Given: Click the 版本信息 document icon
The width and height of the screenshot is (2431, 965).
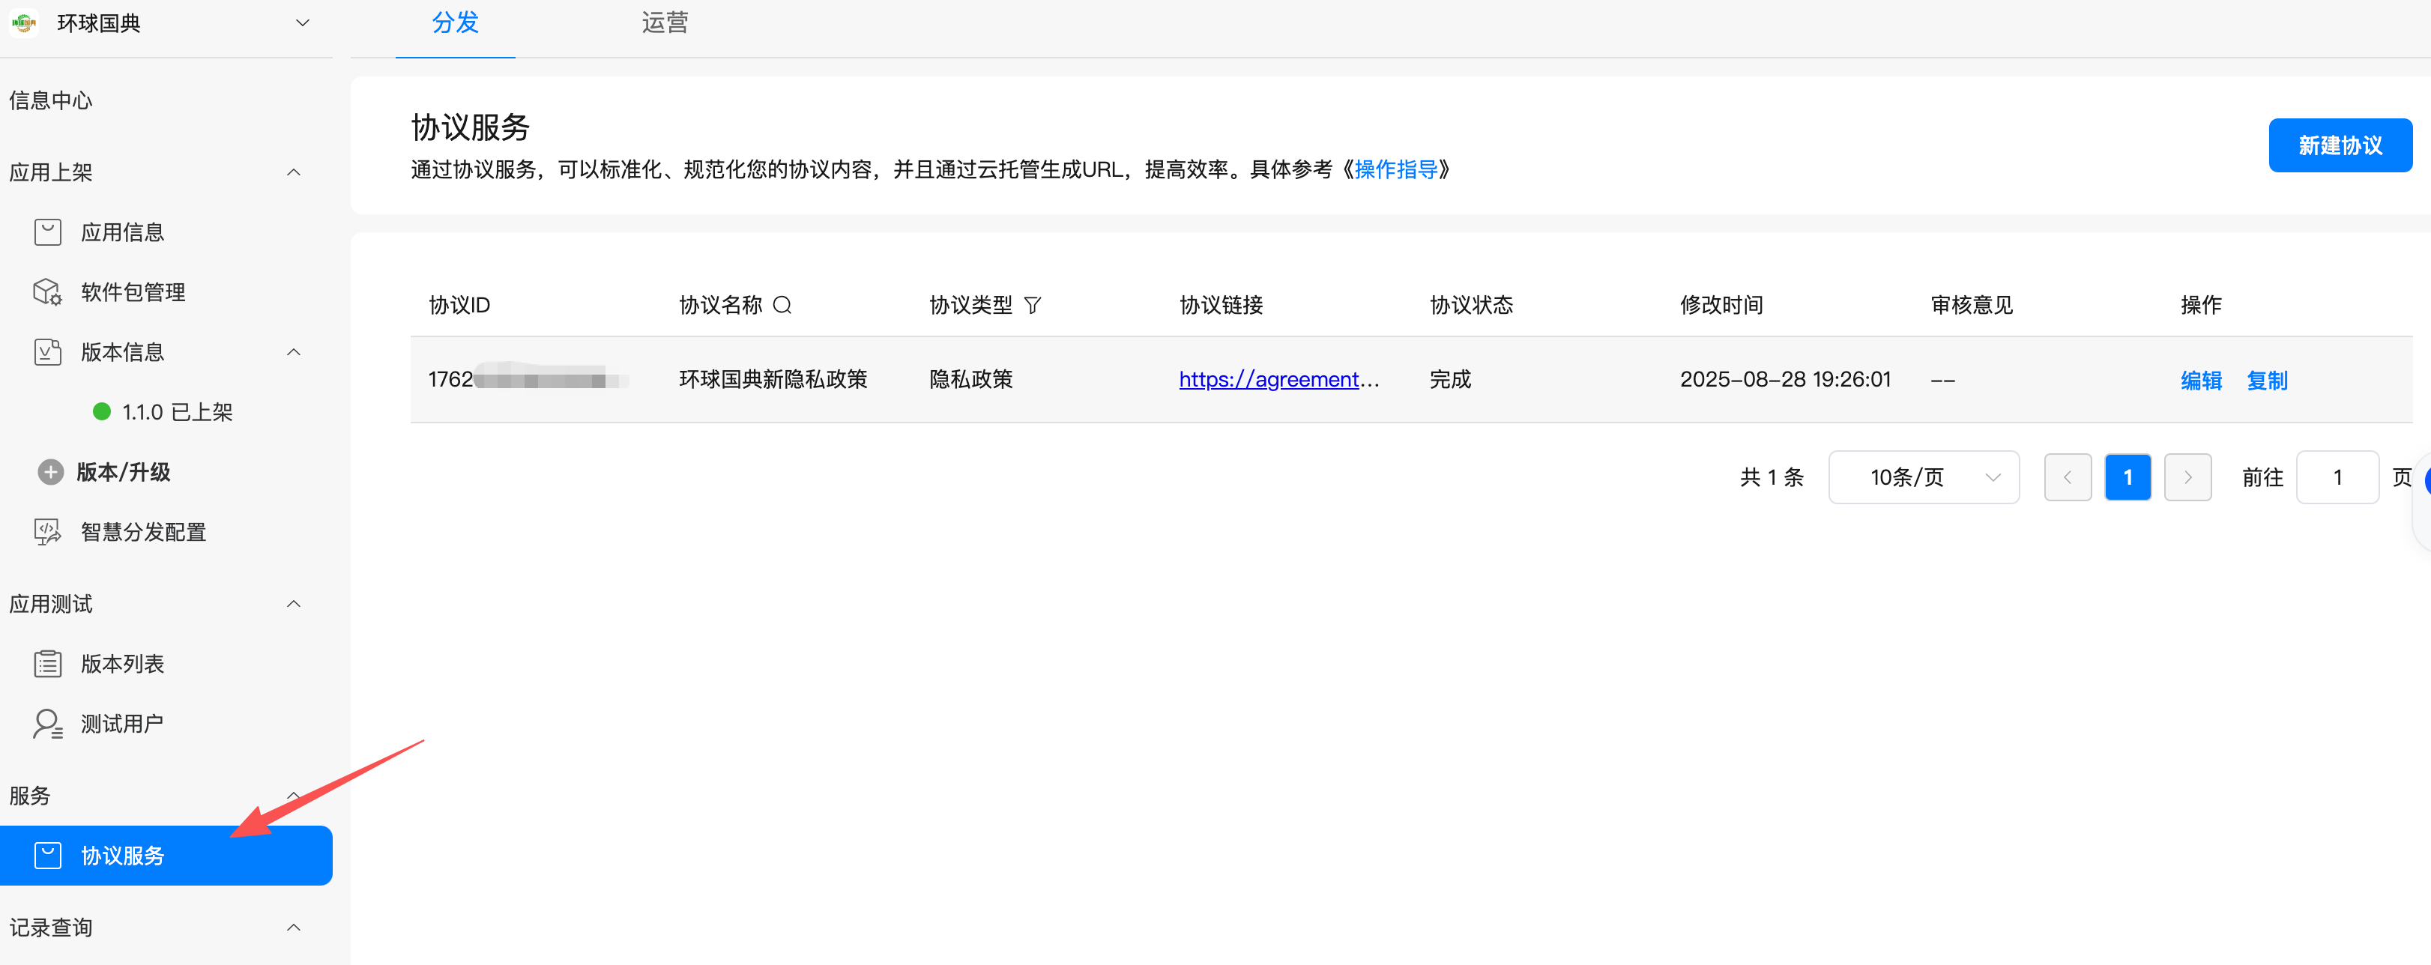Looking at the screenshot, I should point(47,352).
